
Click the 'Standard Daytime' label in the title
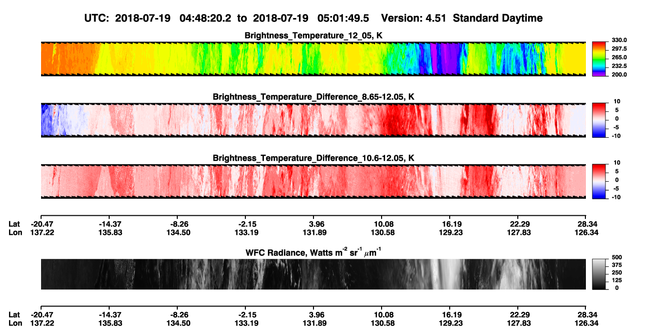pos(498,18)
